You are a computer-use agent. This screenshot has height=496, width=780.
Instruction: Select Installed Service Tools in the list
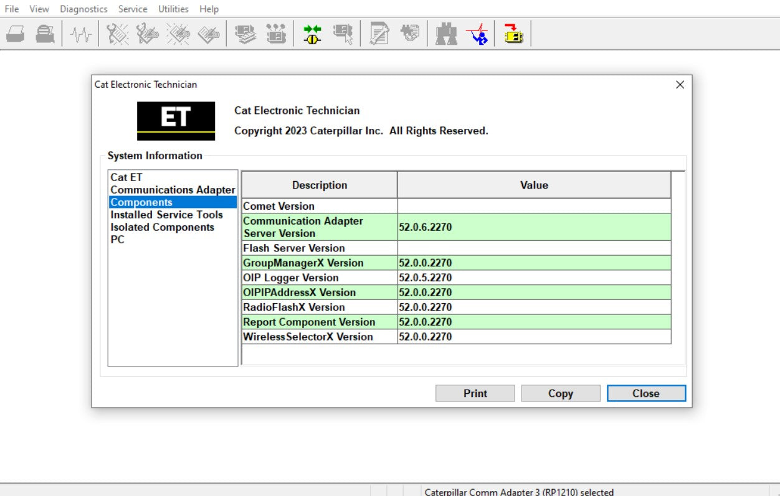pyautogui.click(x=166, y=215)
